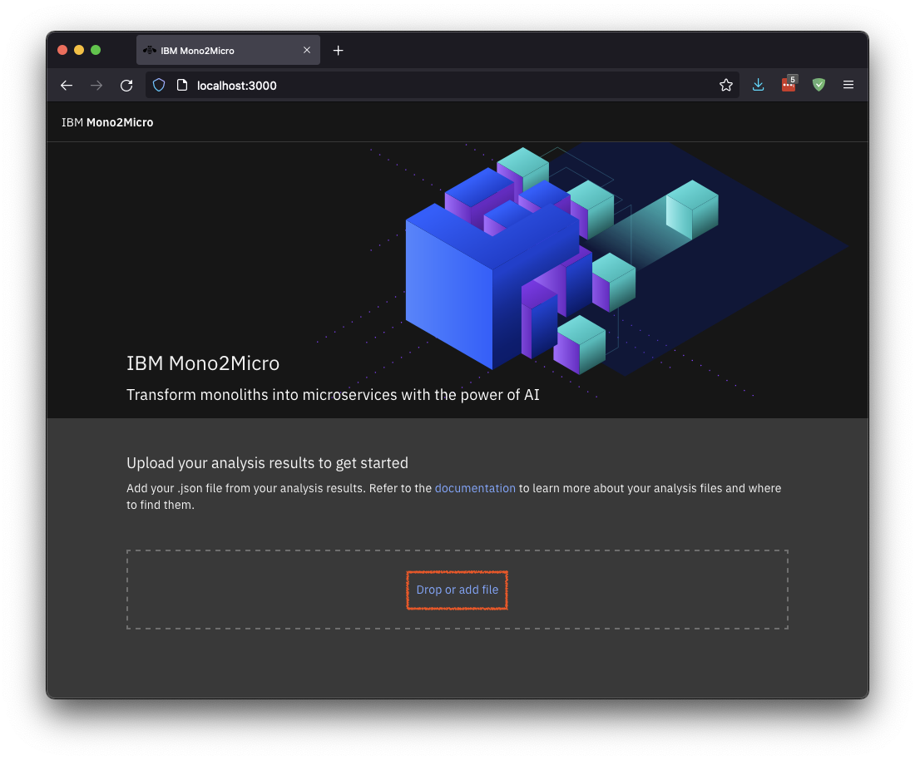Reload the current page
The width and height of the screenshot is (915, 760).
click(x=126, y=84)
